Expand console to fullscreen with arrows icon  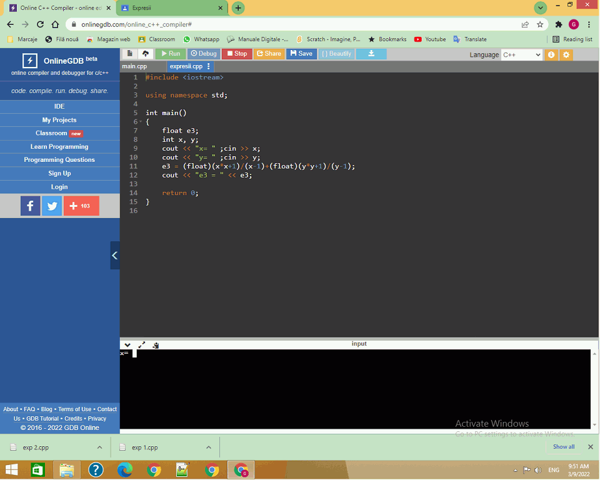click(142, 344)
